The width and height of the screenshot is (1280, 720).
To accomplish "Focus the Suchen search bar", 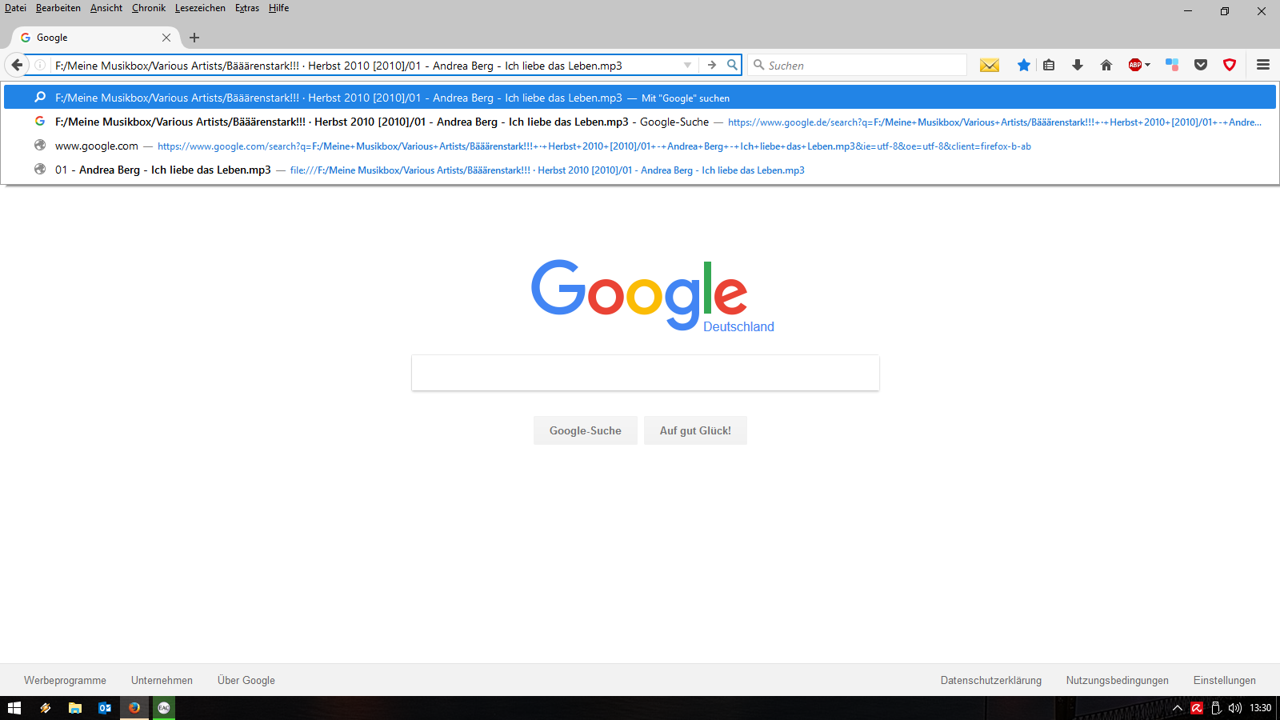I will point(858,65).
